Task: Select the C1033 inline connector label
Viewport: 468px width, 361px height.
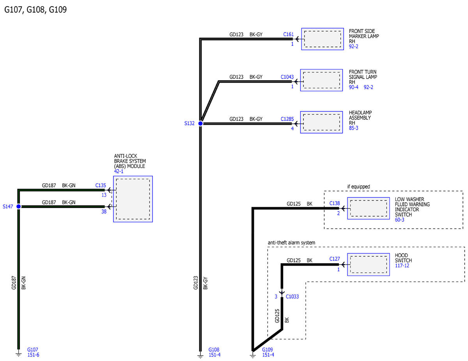Action: click(292, 296)
